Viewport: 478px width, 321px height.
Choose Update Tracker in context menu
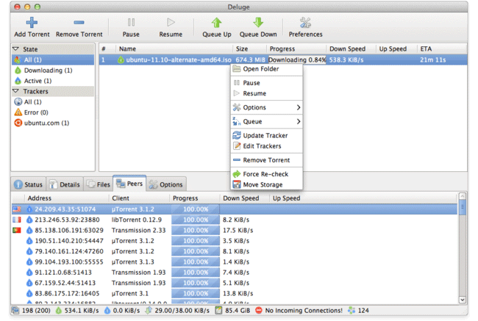[x=267, y=136]
